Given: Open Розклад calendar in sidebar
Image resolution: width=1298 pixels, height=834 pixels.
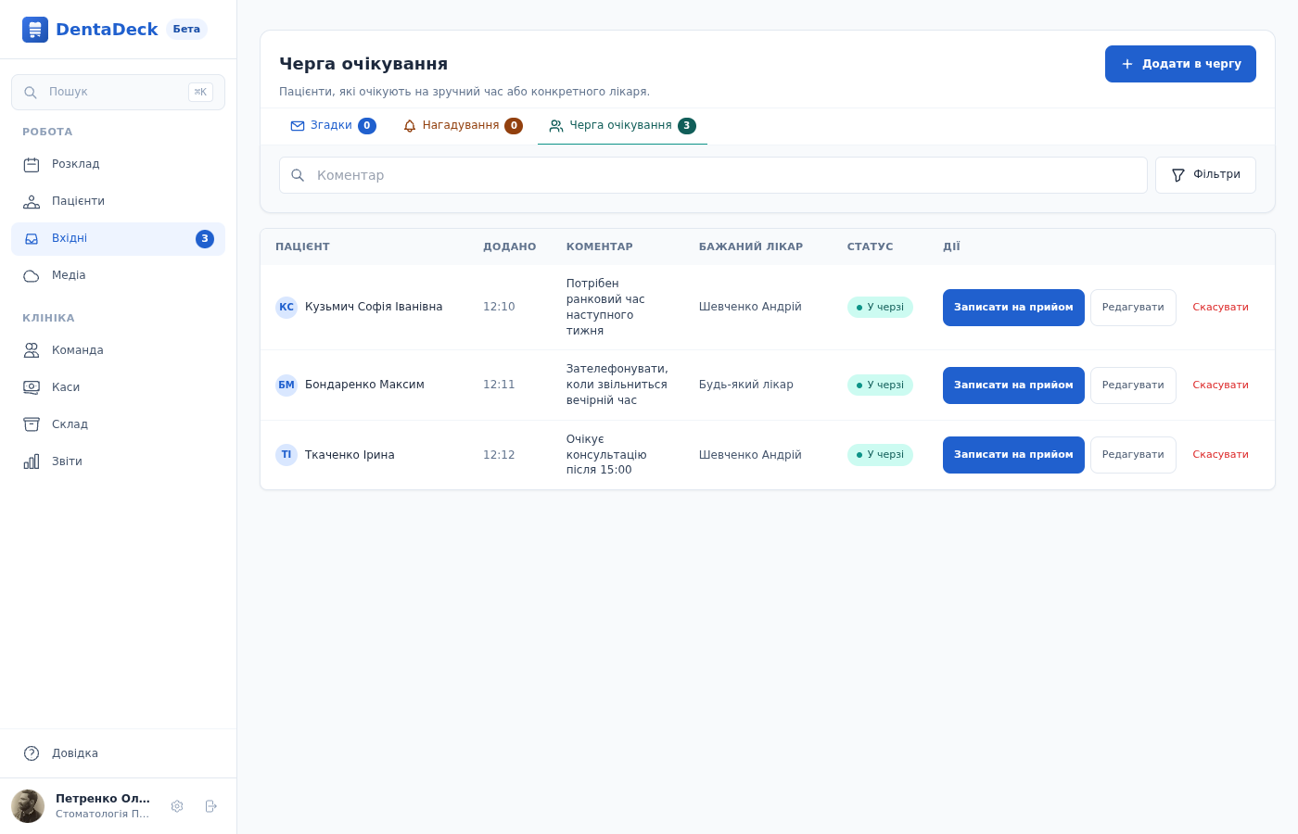Looking at the screenshot, I should pos(118,164).
